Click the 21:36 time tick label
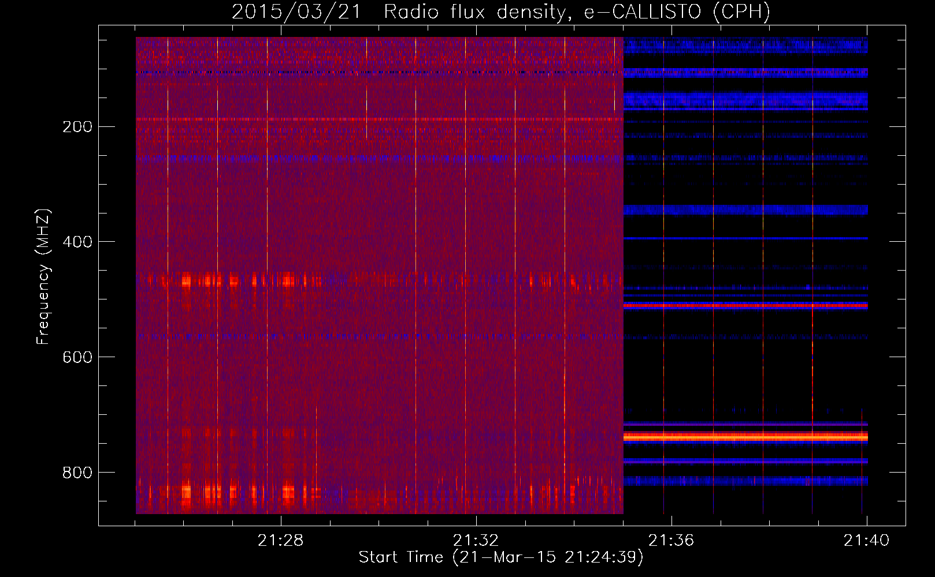This screenshot has width=935, height=577. pyautogui.click(x=671, y=541)
